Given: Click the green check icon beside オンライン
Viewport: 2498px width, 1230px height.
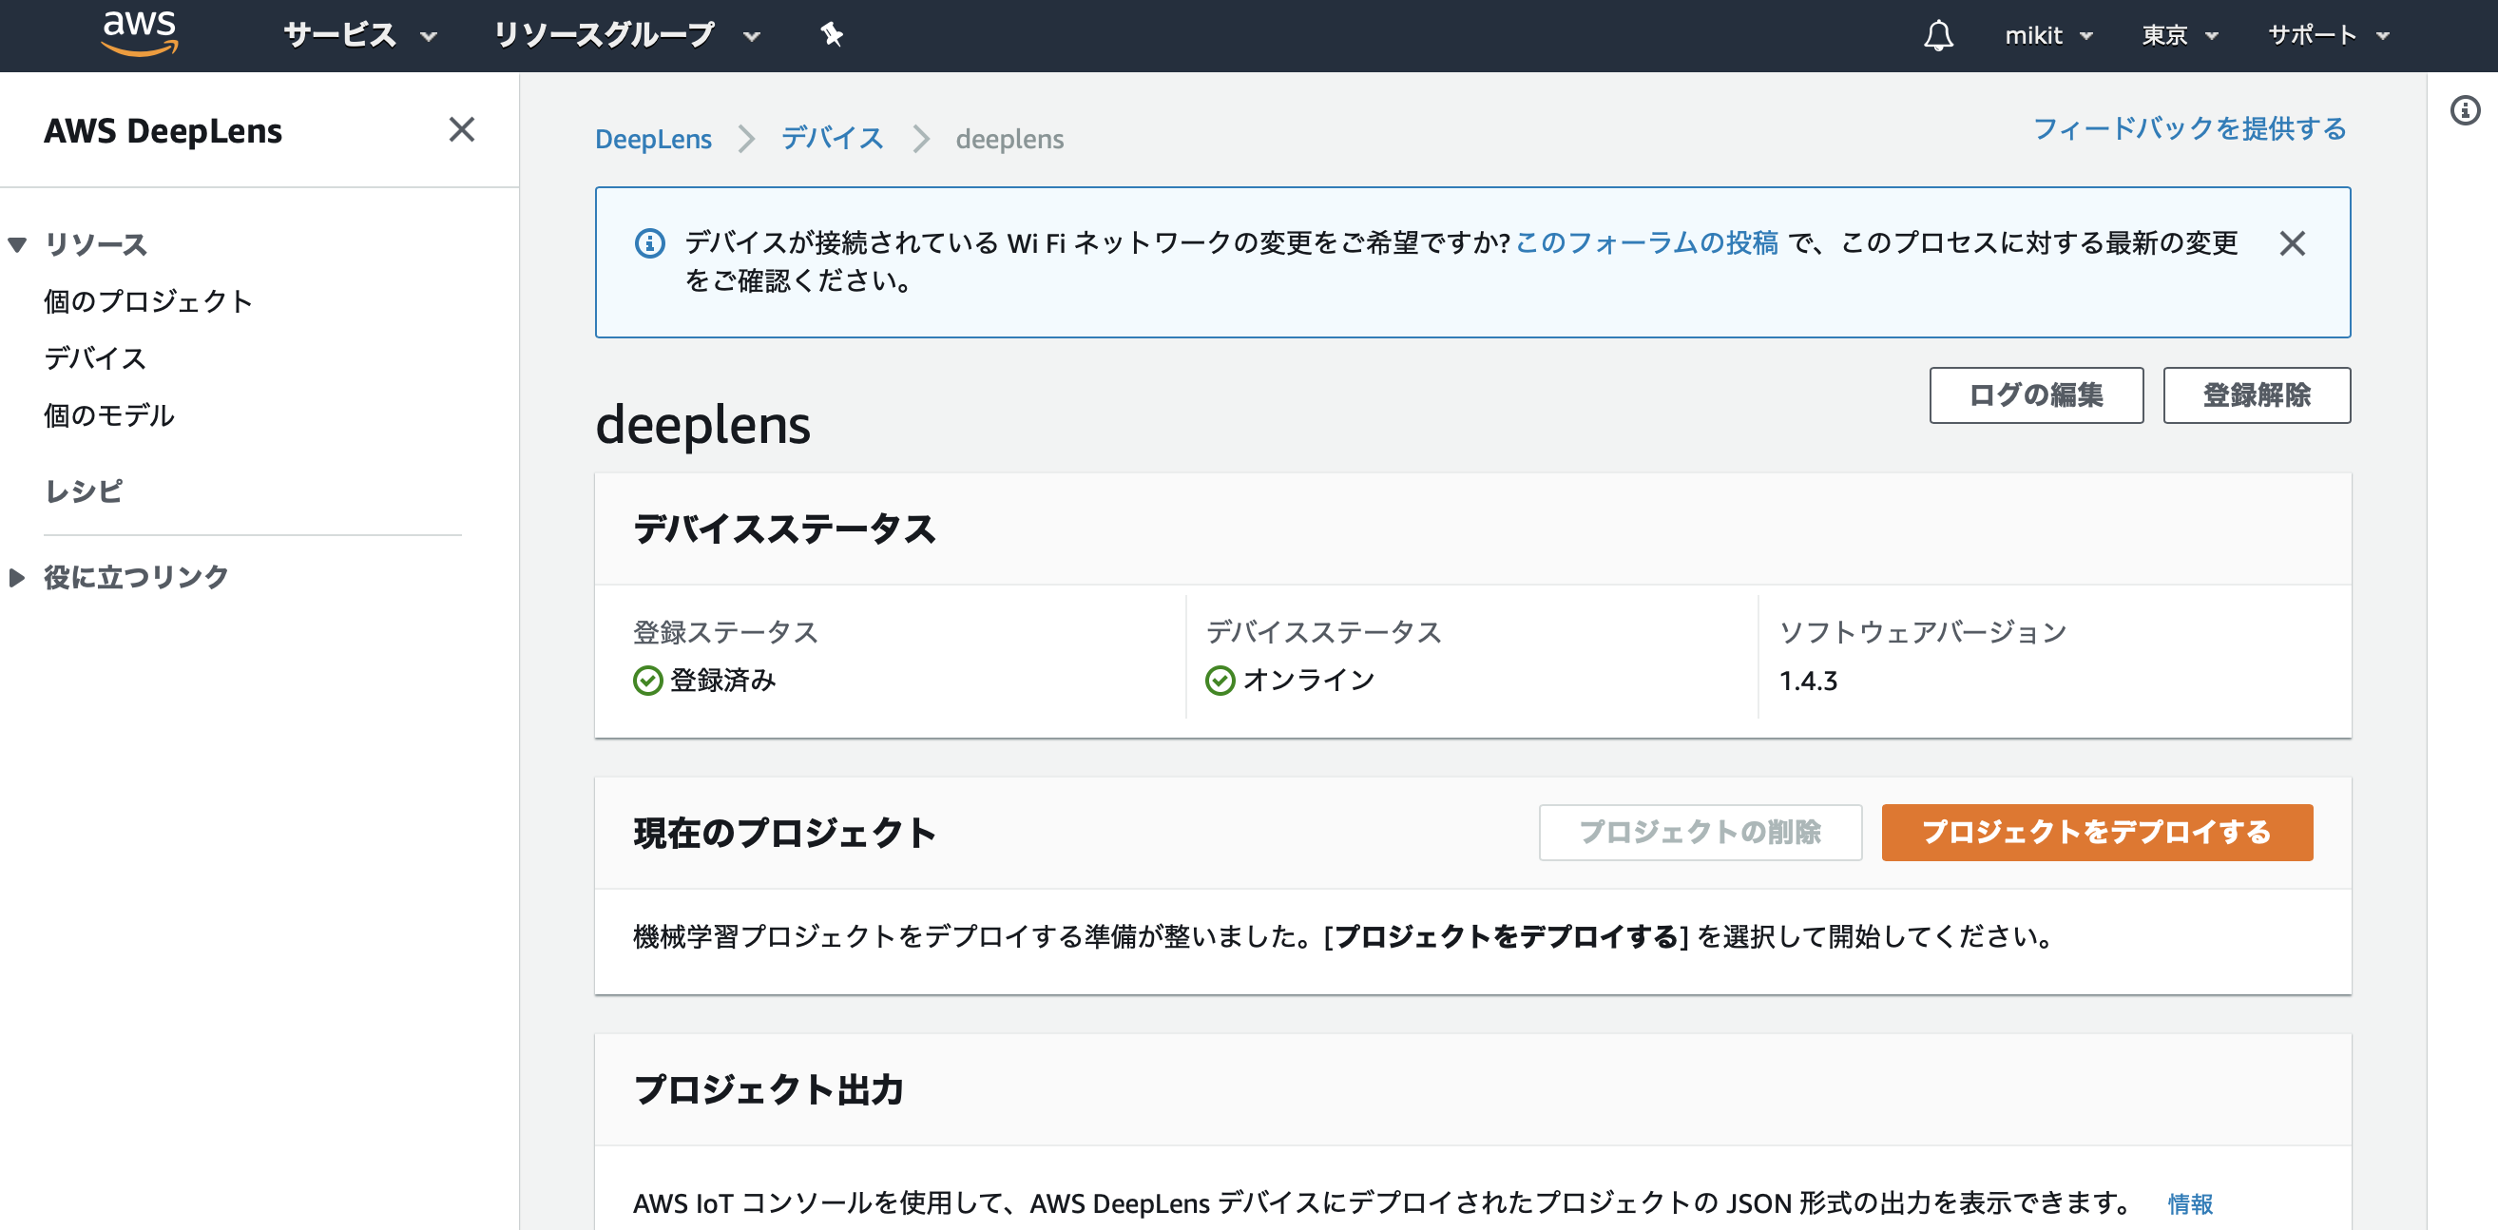Looking at the screenshot, I should click(x=1220, y=681).
